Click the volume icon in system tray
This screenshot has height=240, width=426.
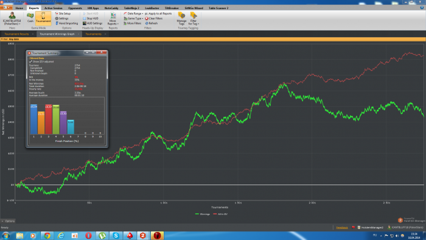[397, 236]
